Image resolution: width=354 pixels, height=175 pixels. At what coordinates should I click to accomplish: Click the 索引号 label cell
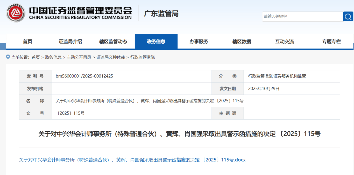pyautogui.click(x=35, y=76)
